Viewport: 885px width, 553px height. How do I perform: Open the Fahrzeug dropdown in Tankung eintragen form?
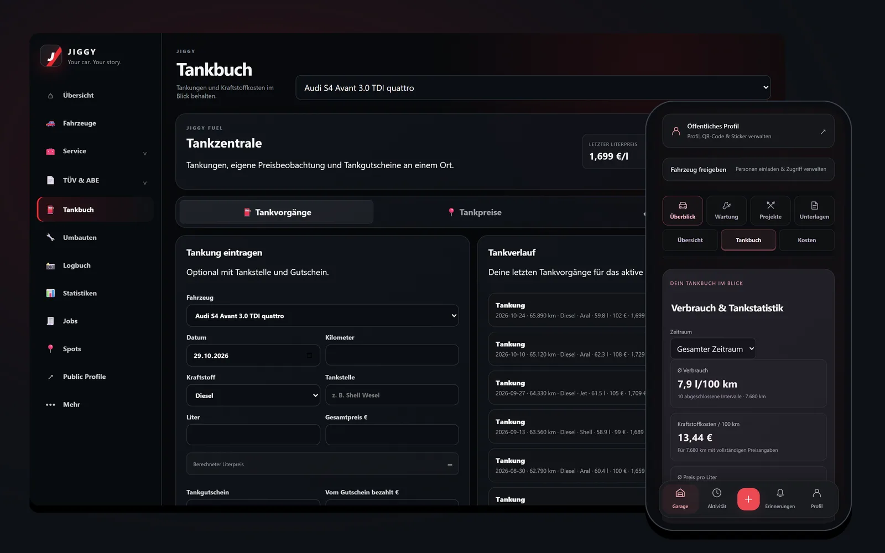point(322,316)
